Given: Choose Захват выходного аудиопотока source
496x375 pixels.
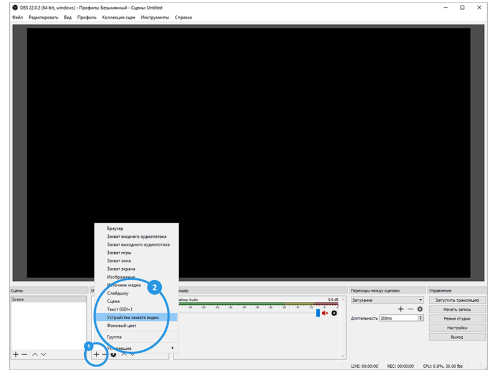Looking at the screenshot, I should (136, 245).
